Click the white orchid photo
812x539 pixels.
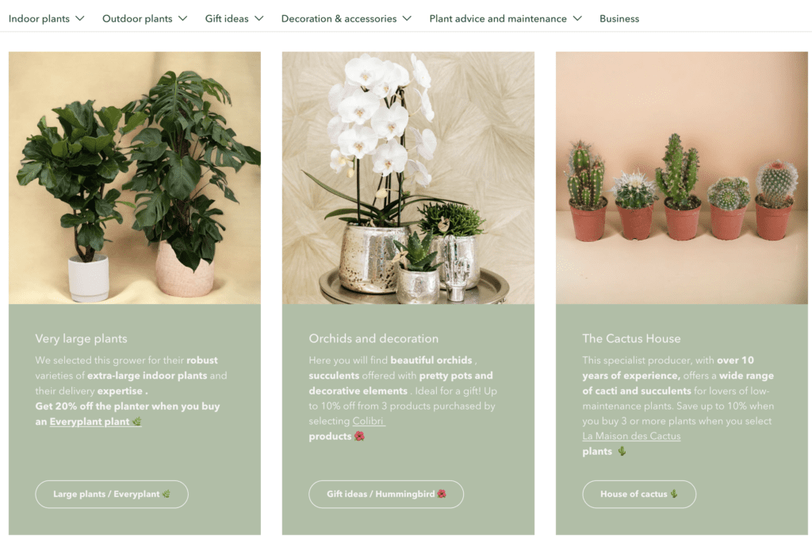408,178
